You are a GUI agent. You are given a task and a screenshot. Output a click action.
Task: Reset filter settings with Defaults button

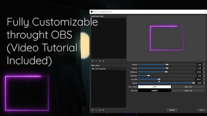point(172,110)
